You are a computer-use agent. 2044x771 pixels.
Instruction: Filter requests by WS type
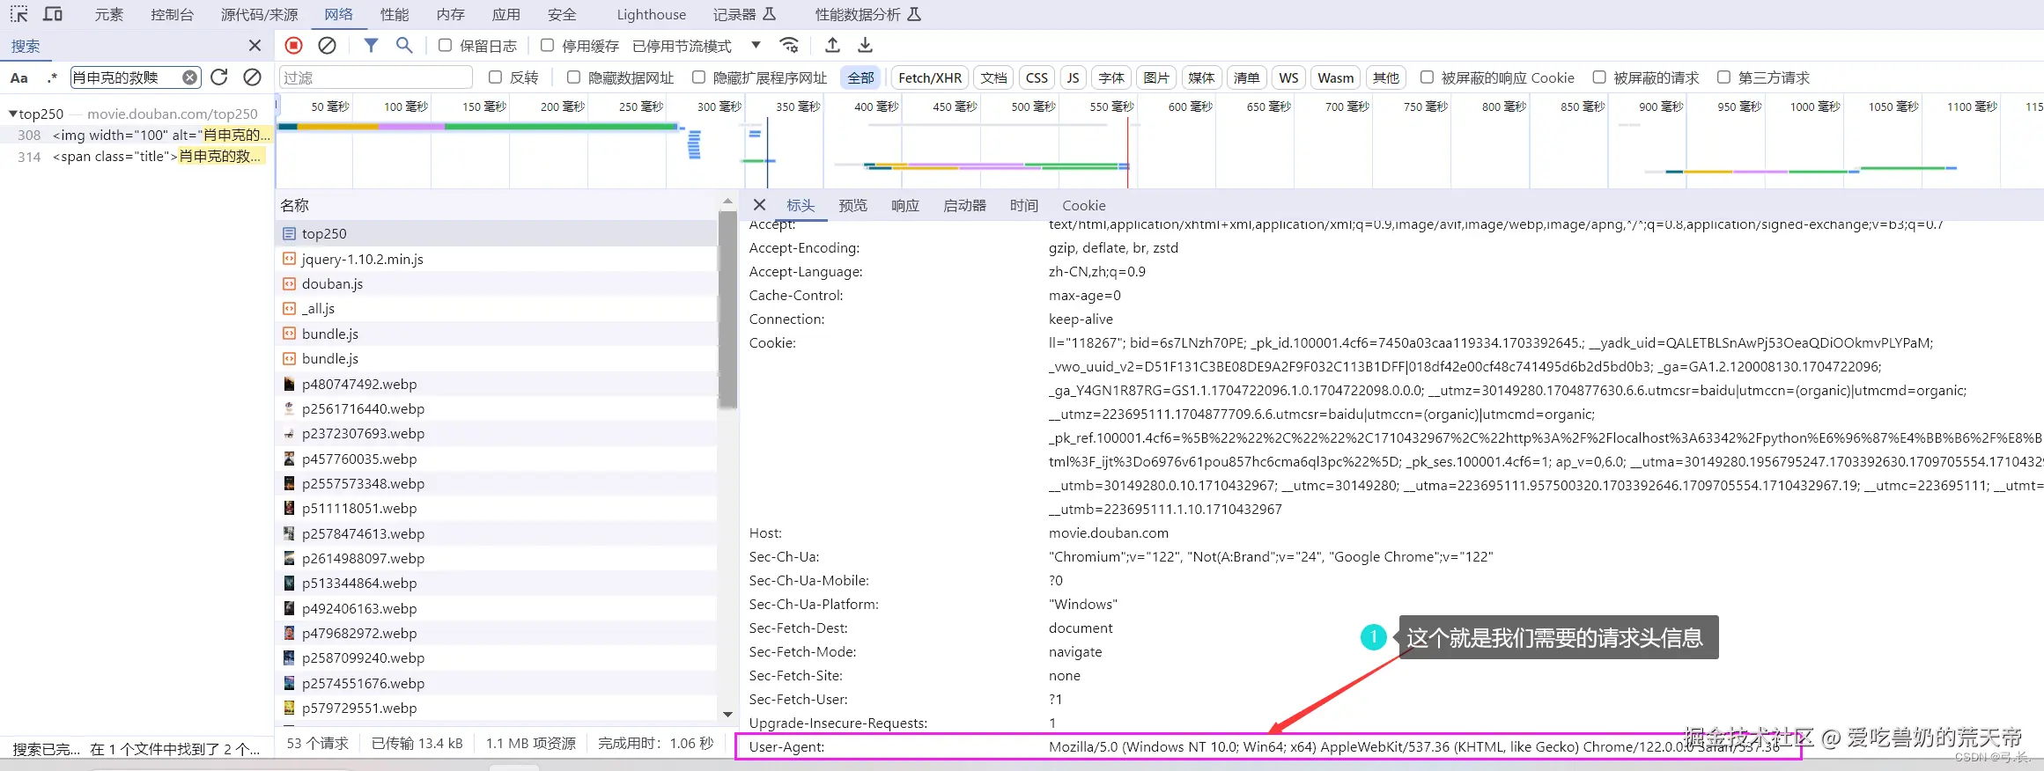(x=1288, y=77)
